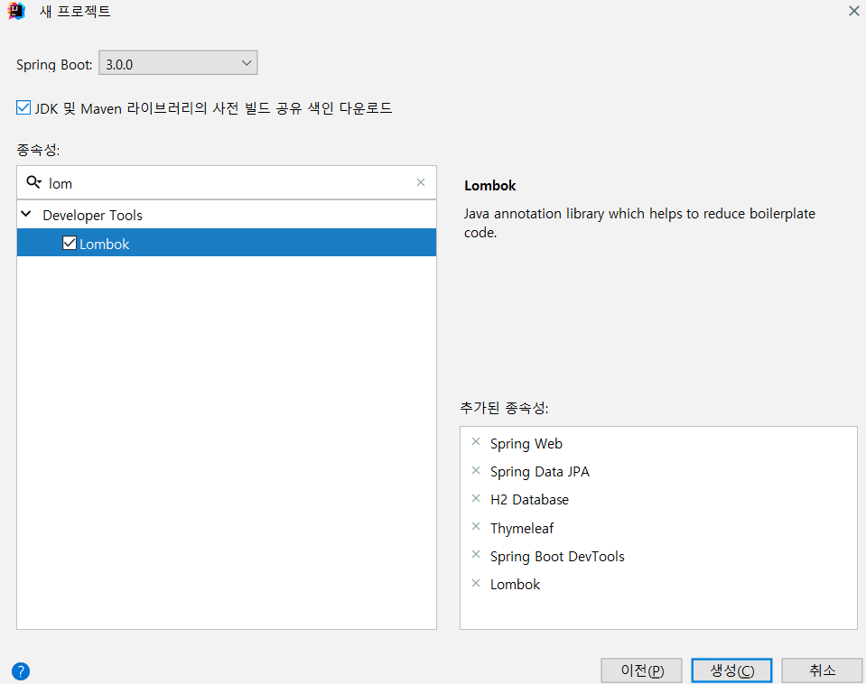
Task: Clear the dependency search text with X
Action: [421, 182]
